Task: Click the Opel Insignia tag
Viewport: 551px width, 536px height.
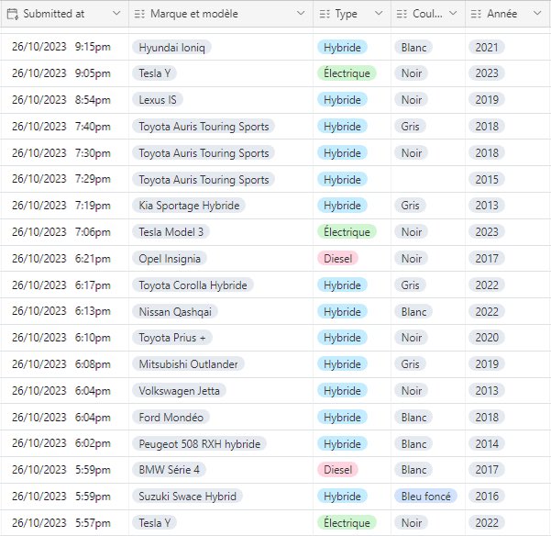Action: point(170,259)
